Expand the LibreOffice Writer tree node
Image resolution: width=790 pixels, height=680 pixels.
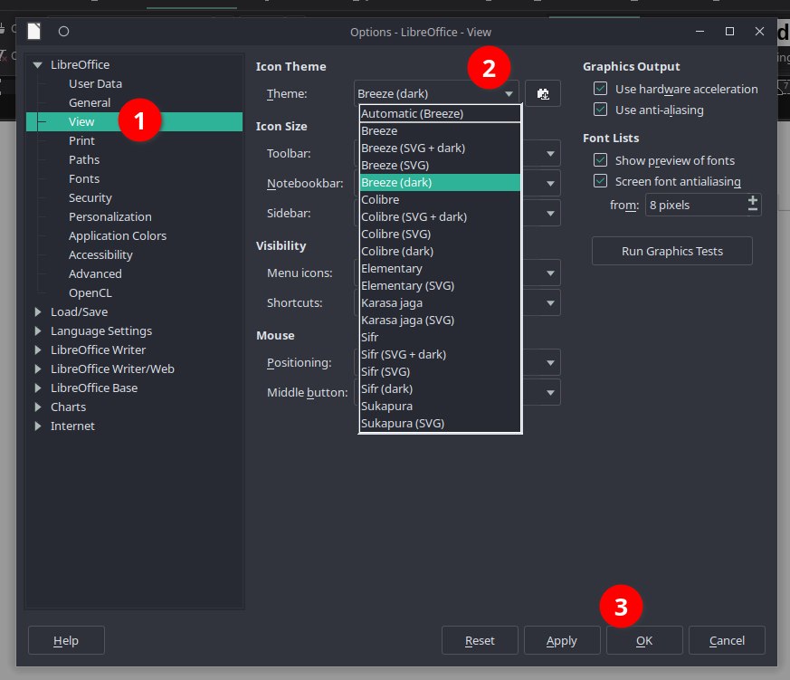coord(38,350)
